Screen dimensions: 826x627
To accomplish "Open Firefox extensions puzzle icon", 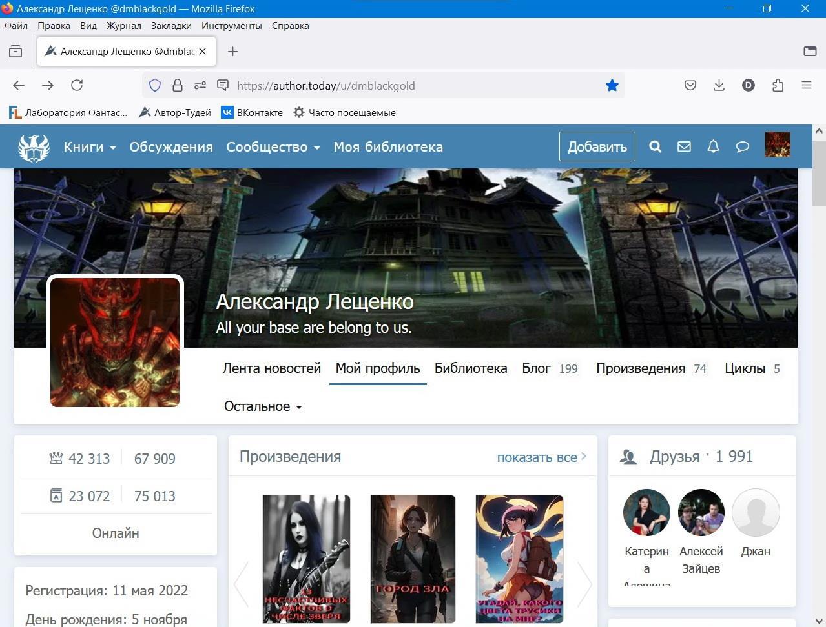I will tap(778, 85).
